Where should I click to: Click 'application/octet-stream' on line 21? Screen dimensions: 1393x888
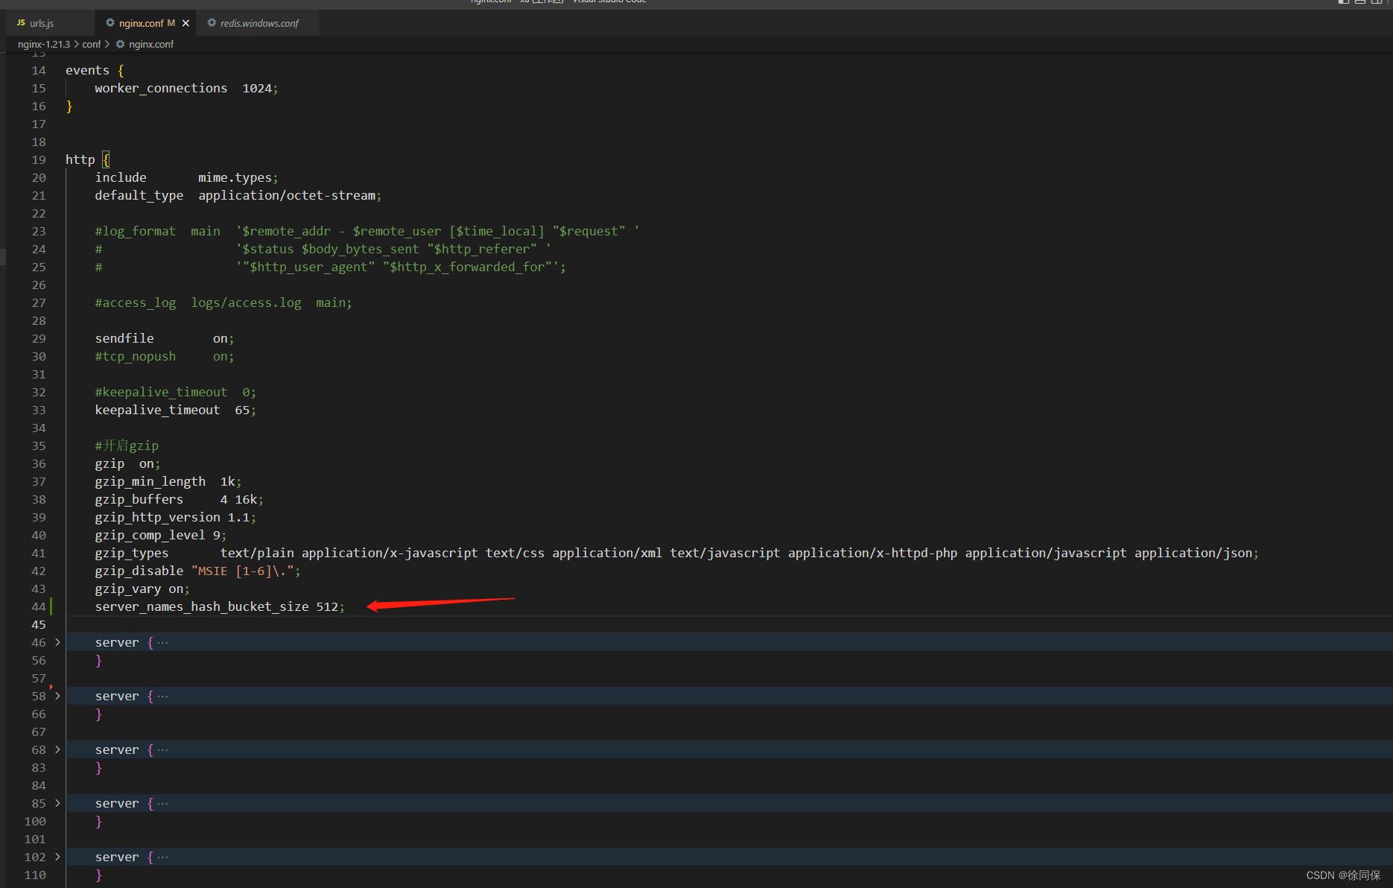point(287,195)
